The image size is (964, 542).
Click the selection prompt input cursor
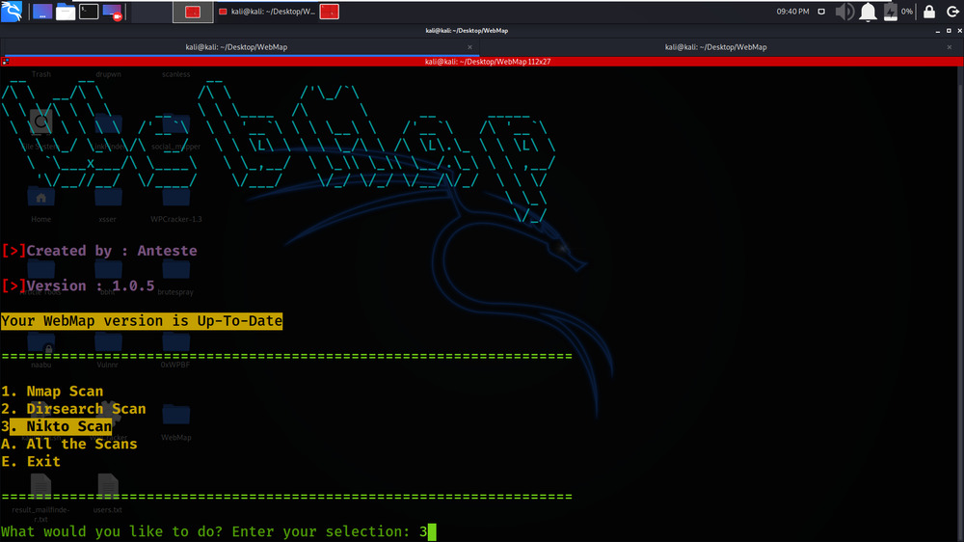click(432, 531)
